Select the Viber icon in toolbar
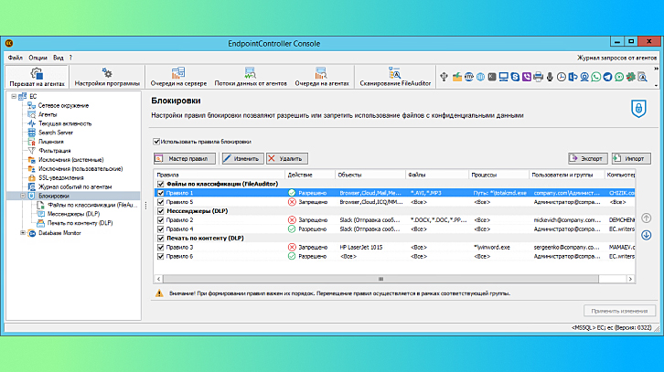The width and height of the screenshot is (664, 372). 527,77
